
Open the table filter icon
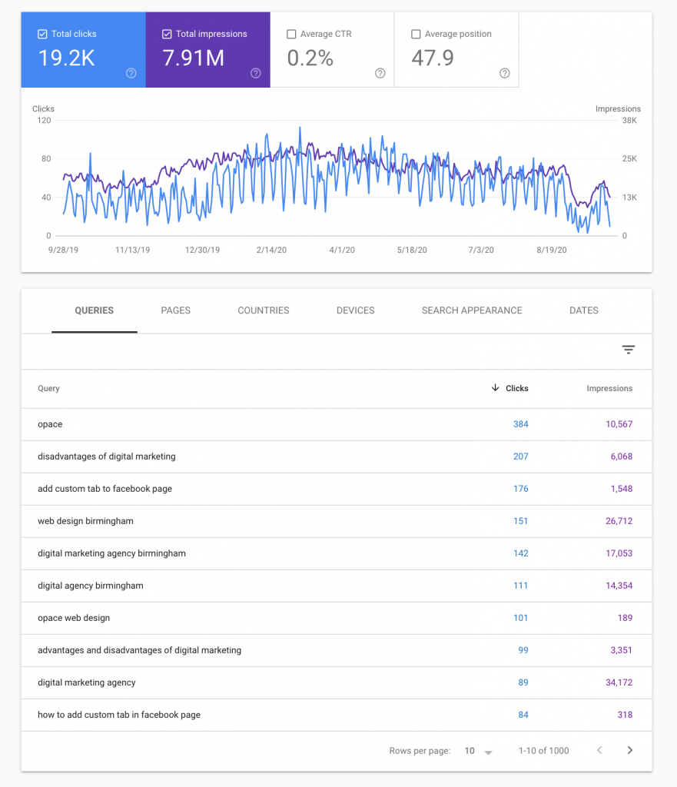pos(629,349)
